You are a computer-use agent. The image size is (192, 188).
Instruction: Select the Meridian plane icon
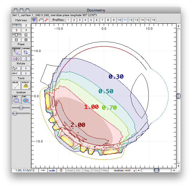click(16, 51)
